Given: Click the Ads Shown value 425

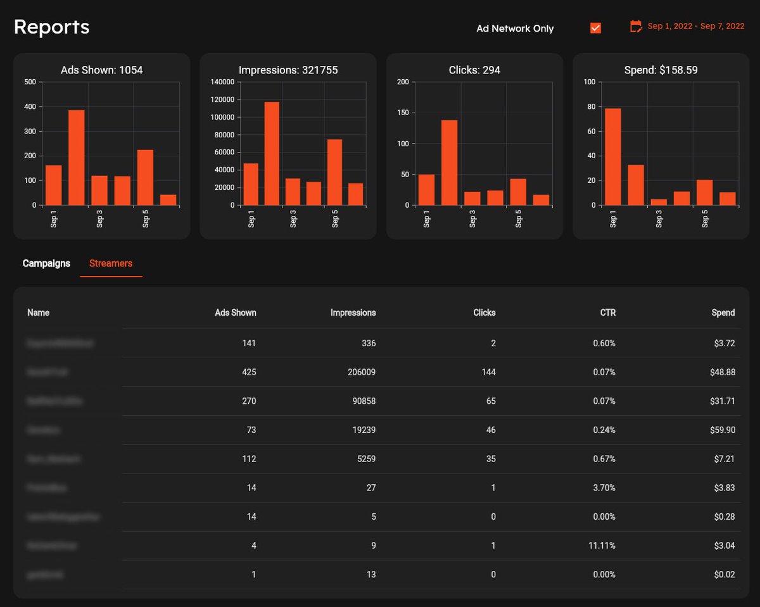Looking at the screenshot, I should click(249, 372).
